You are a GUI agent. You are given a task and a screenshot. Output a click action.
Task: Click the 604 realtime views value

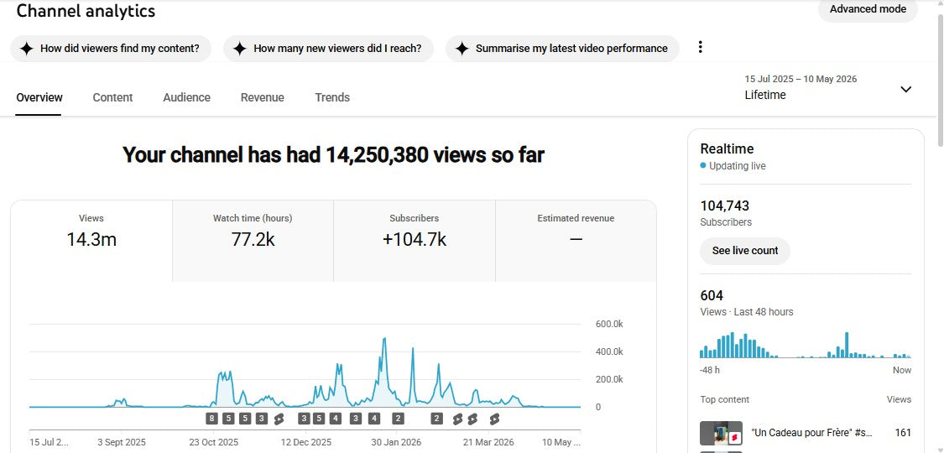(712, 295)
